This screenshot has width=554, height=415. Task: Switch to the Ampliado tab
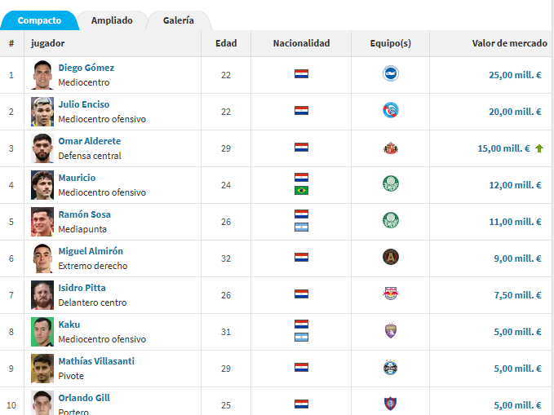112,20
